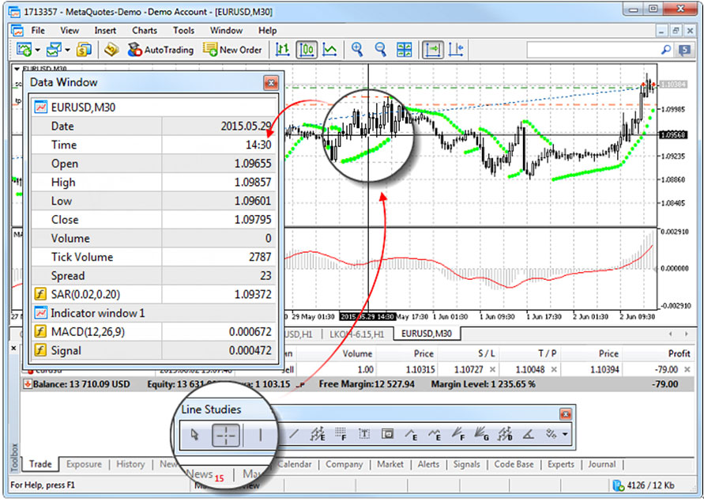
Task: Select the Fibonacci Fan tool
Action: pyautogui.click(x=458, y=434)
